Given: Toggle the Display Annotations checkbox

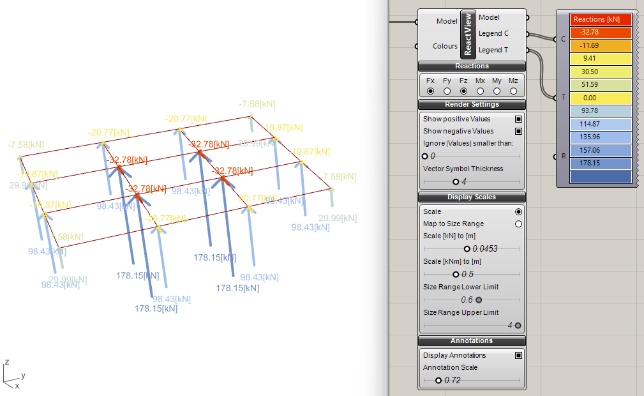Looking at the screenshot, I should pyautogui.click(x=518, y=355).
